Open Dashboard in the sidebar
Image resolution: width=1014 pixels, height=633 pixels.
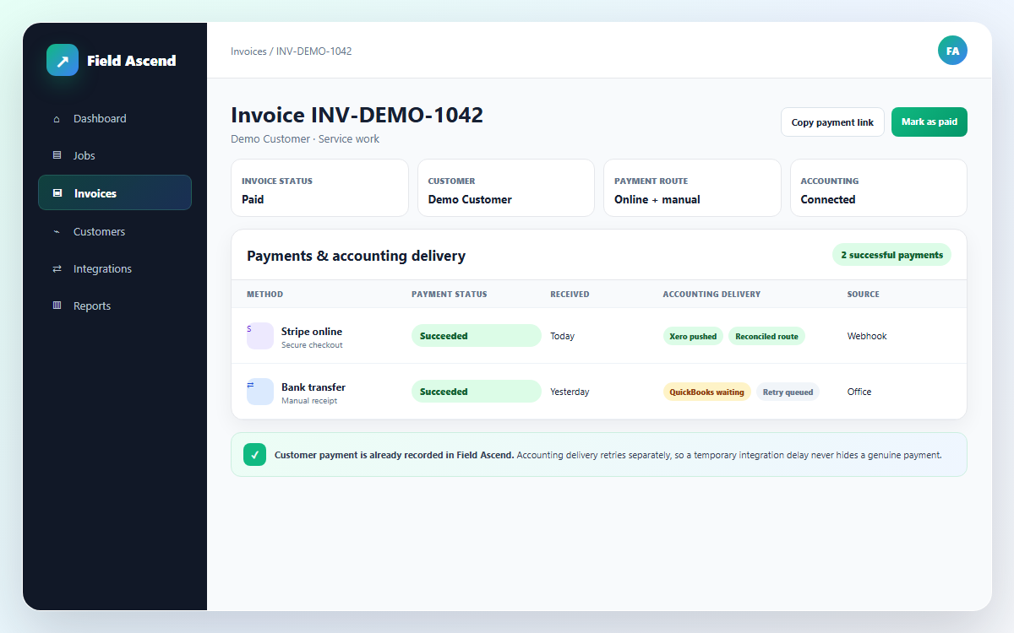pyautogui.click(x=115, y=119)
